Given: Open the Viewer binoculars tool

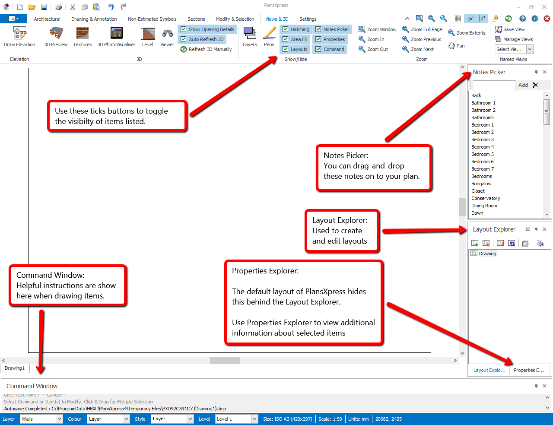Looking at the screenshot, I should (167, 37).
